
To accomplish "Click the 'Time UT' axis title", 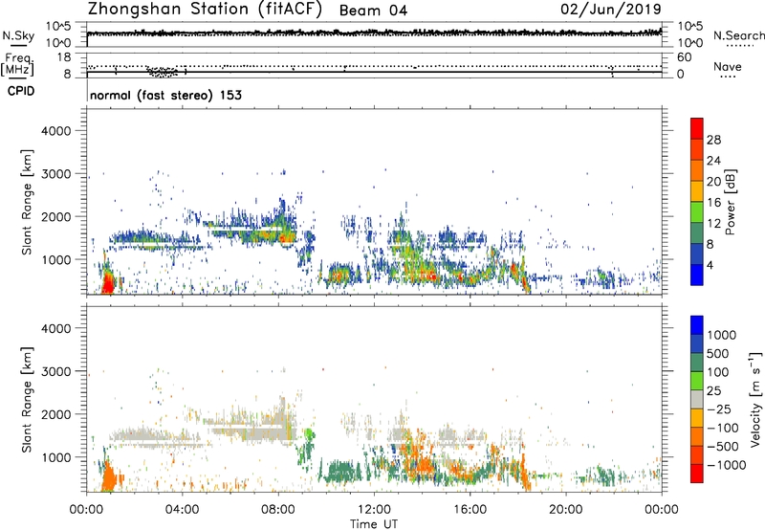I will [x=374, y=524].
